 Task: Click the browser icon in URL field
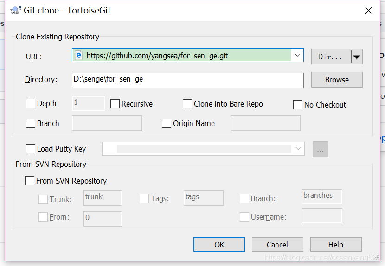point(78,55)
